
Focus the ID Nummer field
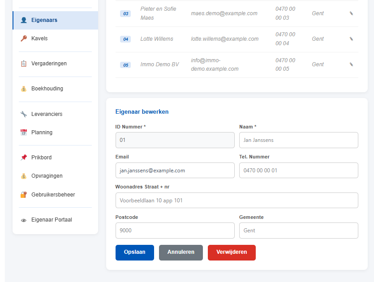click(x=175, y=140)
